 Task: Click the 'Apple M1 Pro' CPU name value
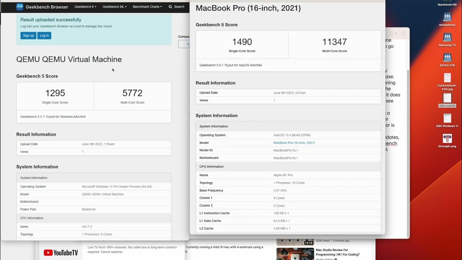point(283,175)
